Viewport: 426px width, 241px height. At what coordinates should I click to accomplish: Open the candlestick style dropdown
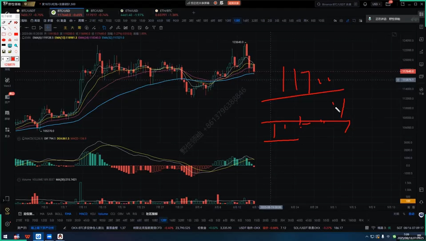[72, 21]
